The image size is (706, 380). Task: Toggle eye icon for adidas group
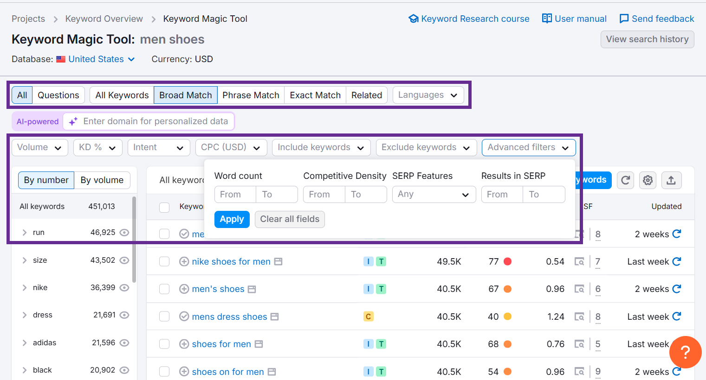pos(124,343)
